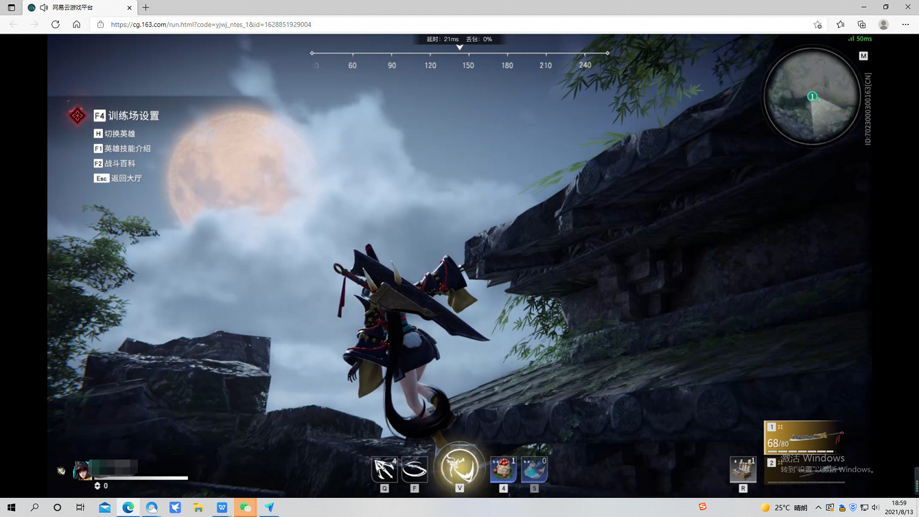Open 训练场设置 training ground settings
Screen dimensions: 919x517
tap(133, 116)
